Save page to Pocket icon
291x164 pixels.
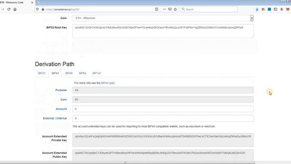tap(170, 9)
